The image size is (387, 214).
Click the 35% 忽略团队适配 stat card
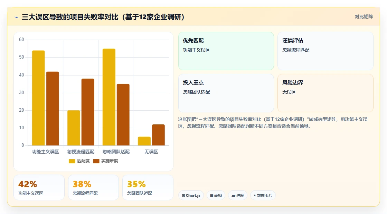point(148,187)
